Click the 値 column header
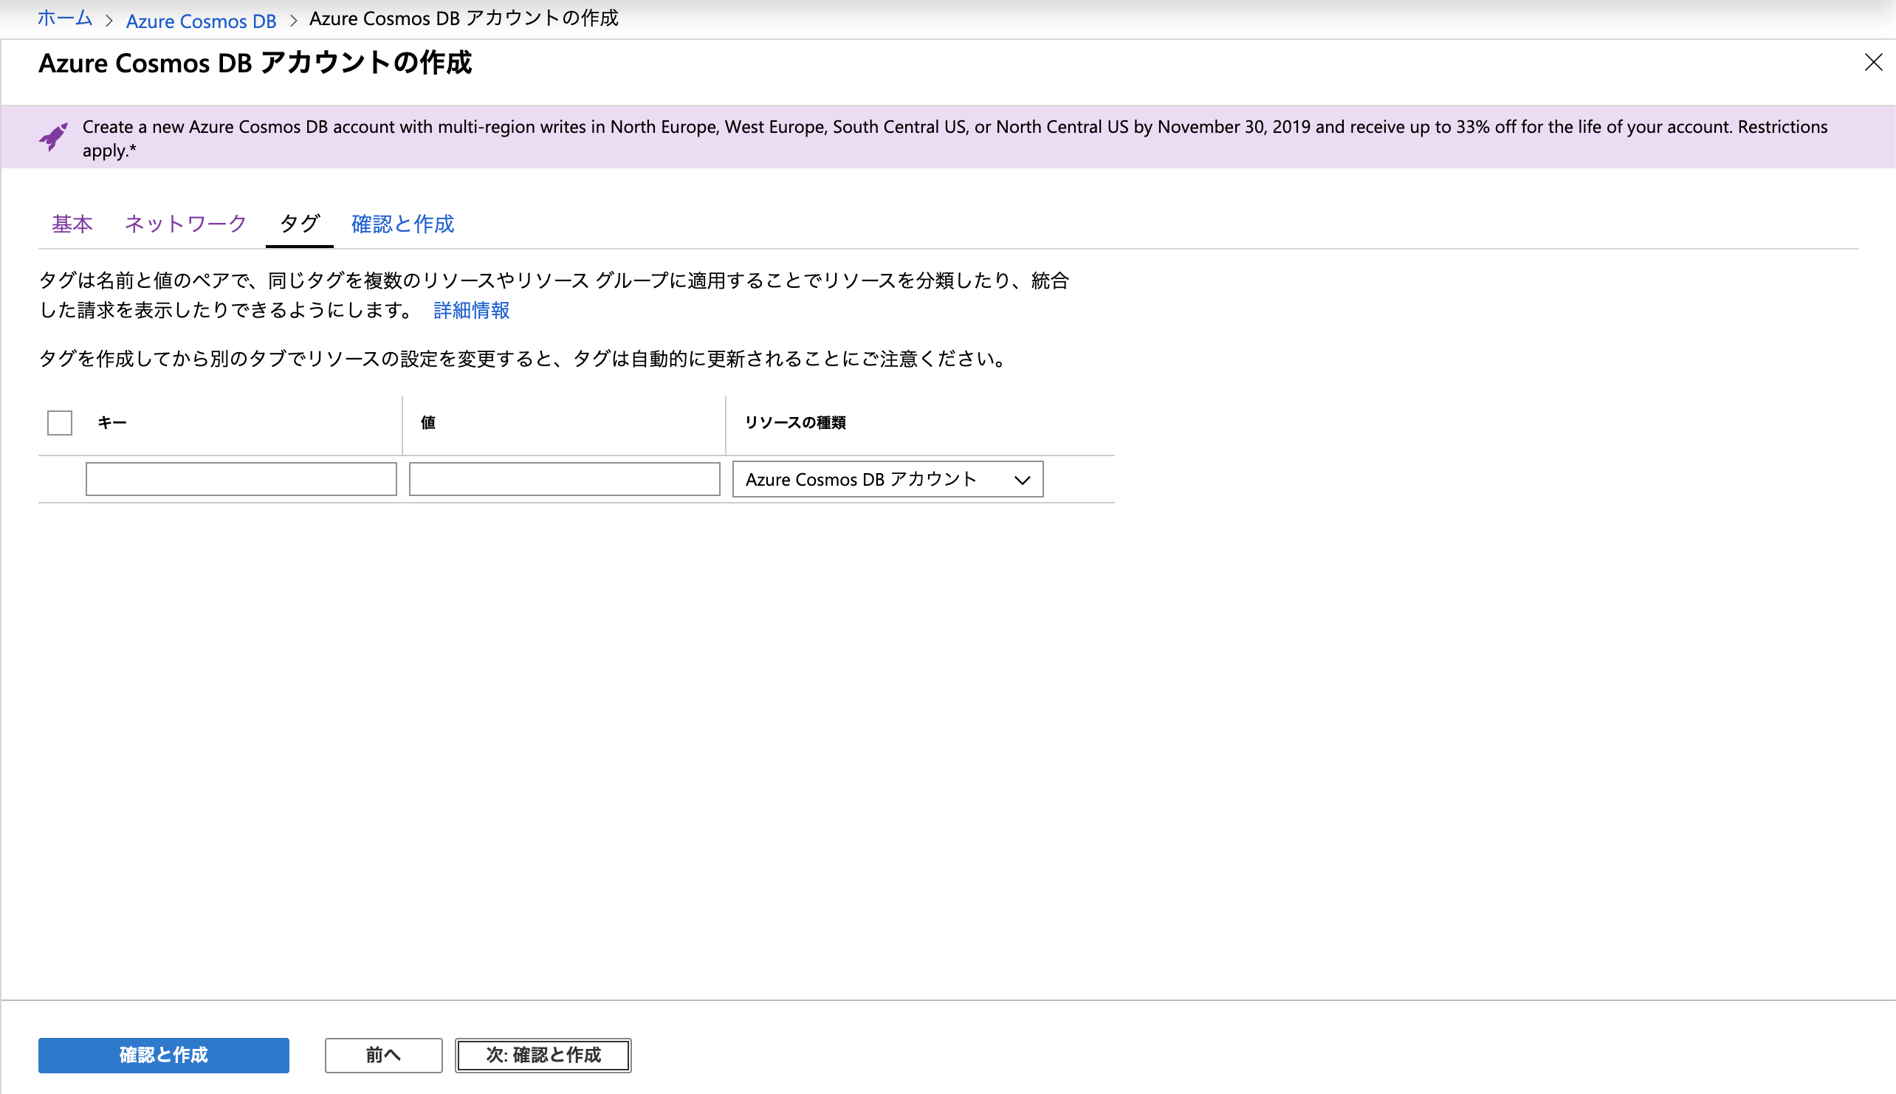The width and height of the screenshot is (1896, 1094). coord(428,423)
